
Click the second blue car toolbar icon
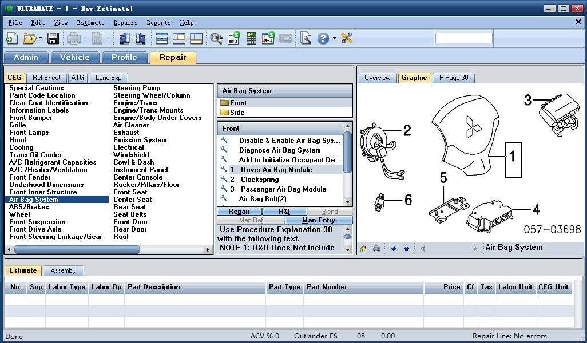click(141, 38)
